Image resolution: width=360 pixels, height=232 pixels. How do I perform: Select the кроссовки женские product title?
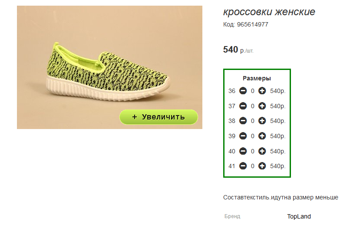[x=269, y=12]
